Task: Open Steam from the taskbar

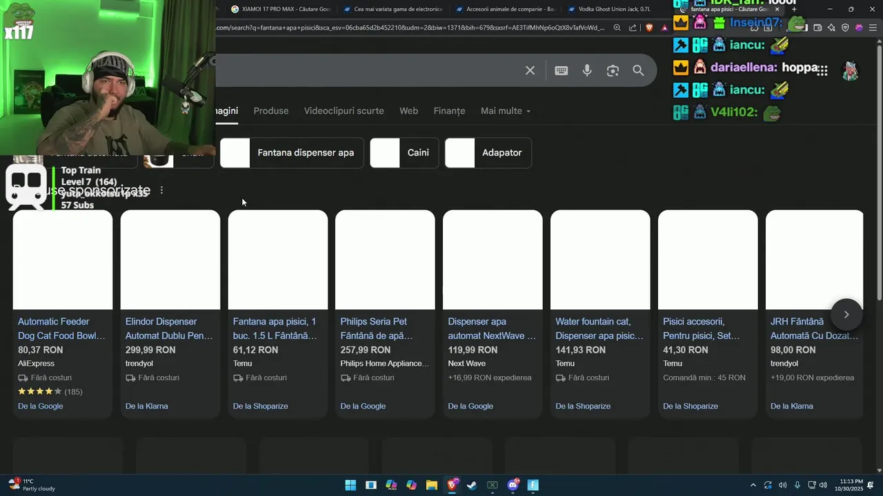Action: tap(472, 485)
